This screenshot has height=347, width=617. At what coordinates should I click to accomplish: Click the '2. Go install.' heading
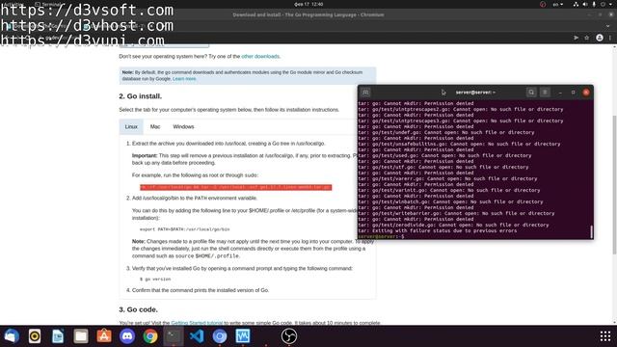tap(140, 96)
